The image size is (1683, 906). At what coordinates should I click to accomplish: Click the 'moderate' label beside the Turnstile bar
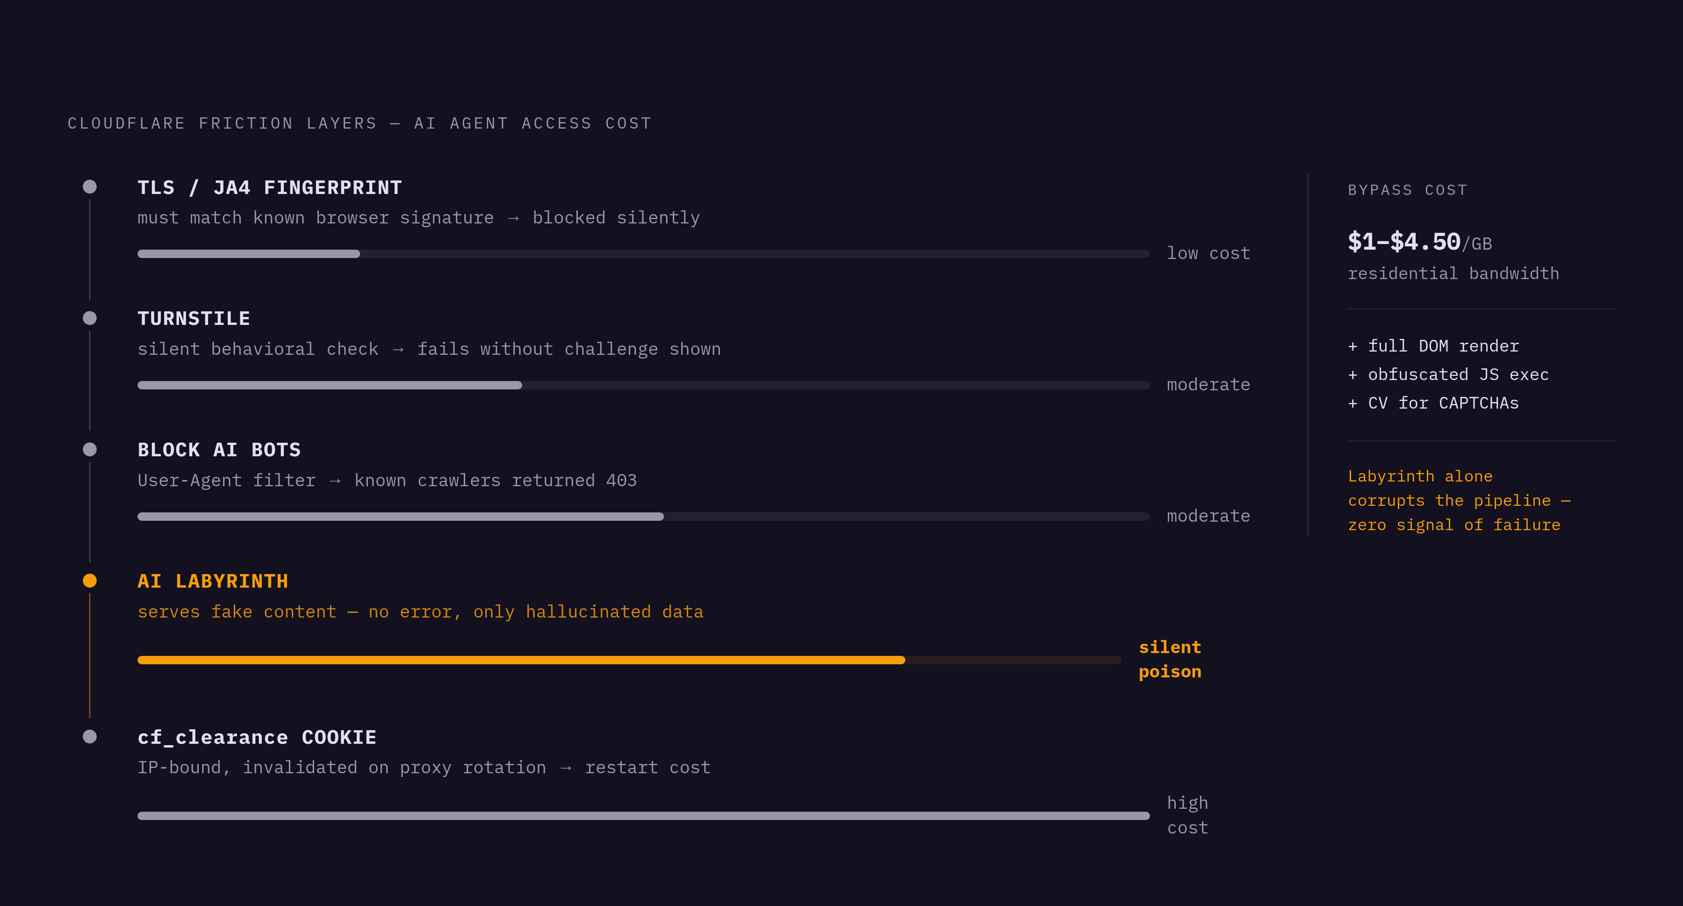(1208, 385)
